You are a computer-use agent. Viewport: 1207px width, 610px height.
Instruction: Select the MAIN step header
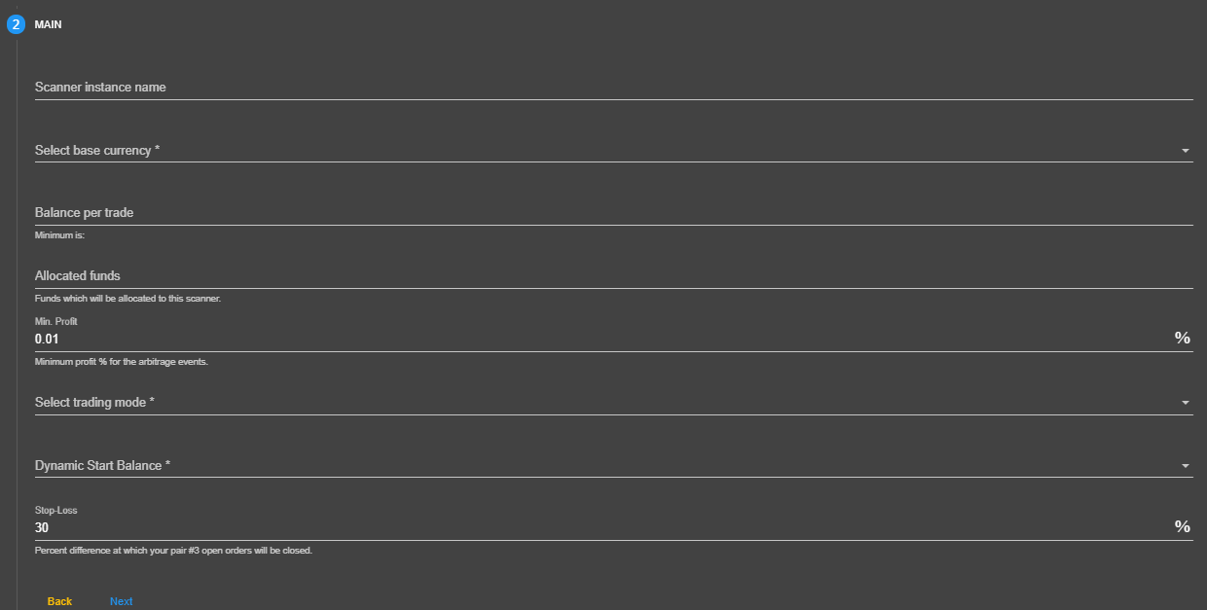click(x=48, y=24)
